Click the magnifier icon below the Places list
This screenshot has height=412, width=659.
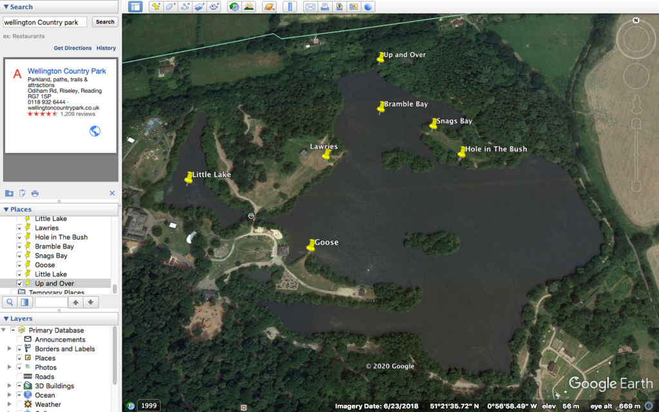pyautogui.click(x=10, y=303)
